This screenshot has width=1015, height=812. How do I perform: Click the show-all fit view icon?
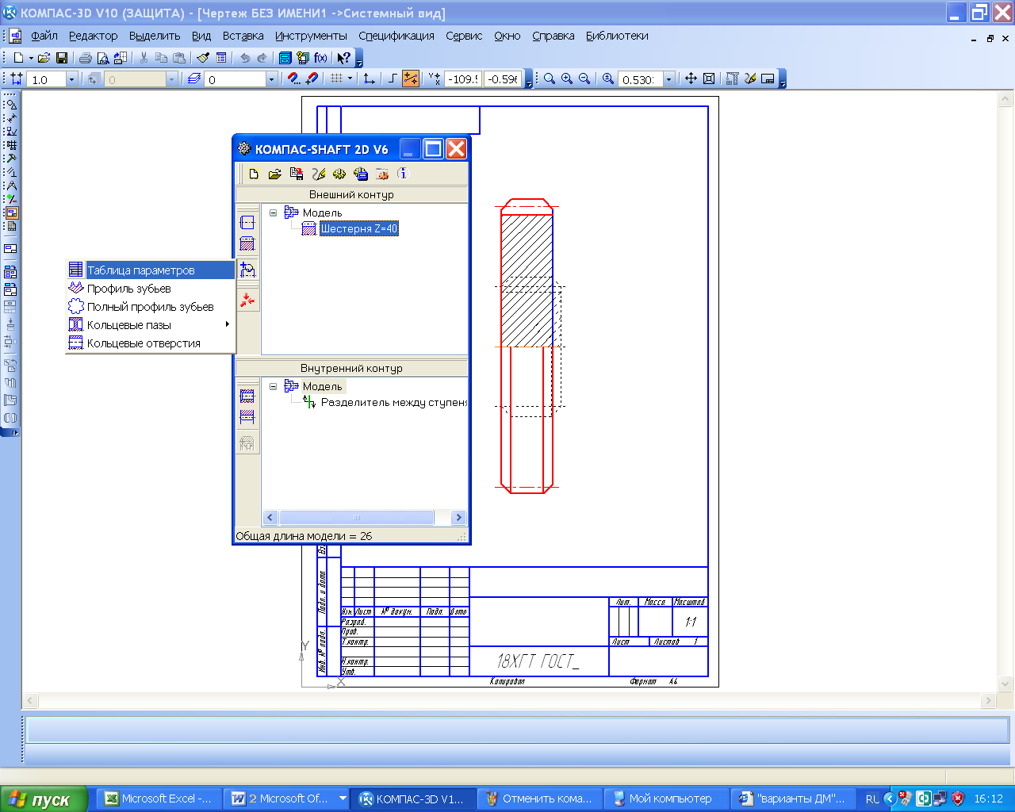[709, 79]
